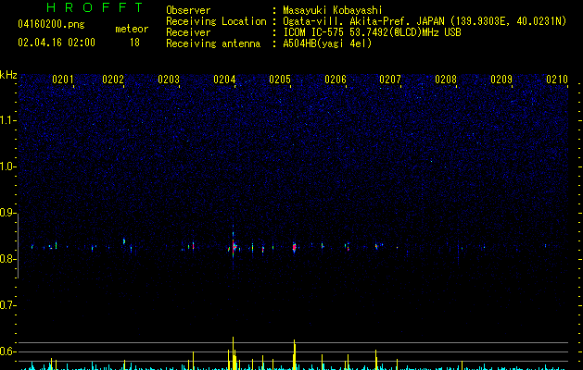This screenshot has width=583, height=370.
Task: Click the 0209 time marker
Action: coord(501,80)
